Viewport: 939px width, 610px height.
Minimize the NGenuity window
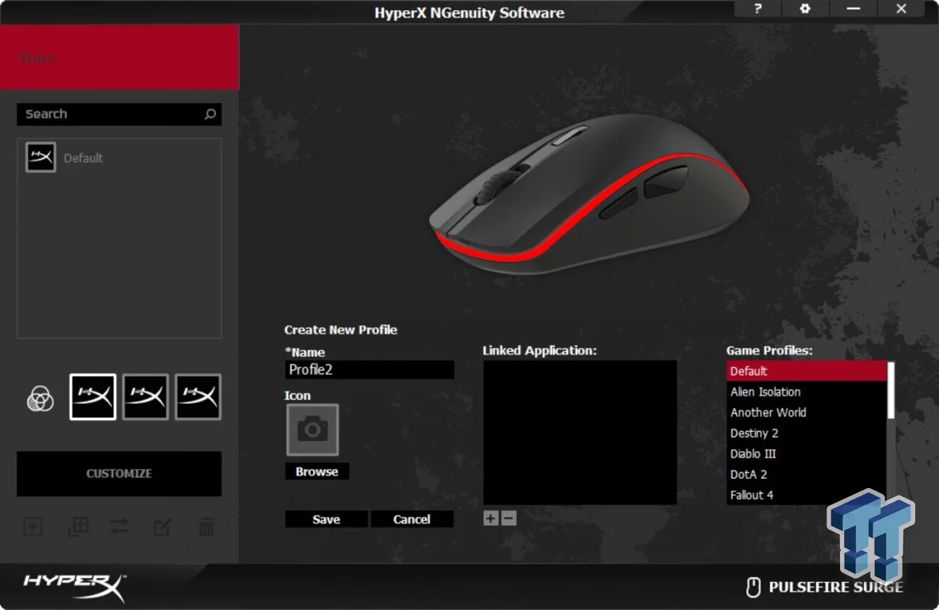[853, 9]
